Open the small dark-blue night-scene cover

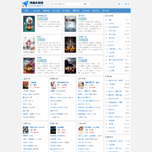coord(53,130)
